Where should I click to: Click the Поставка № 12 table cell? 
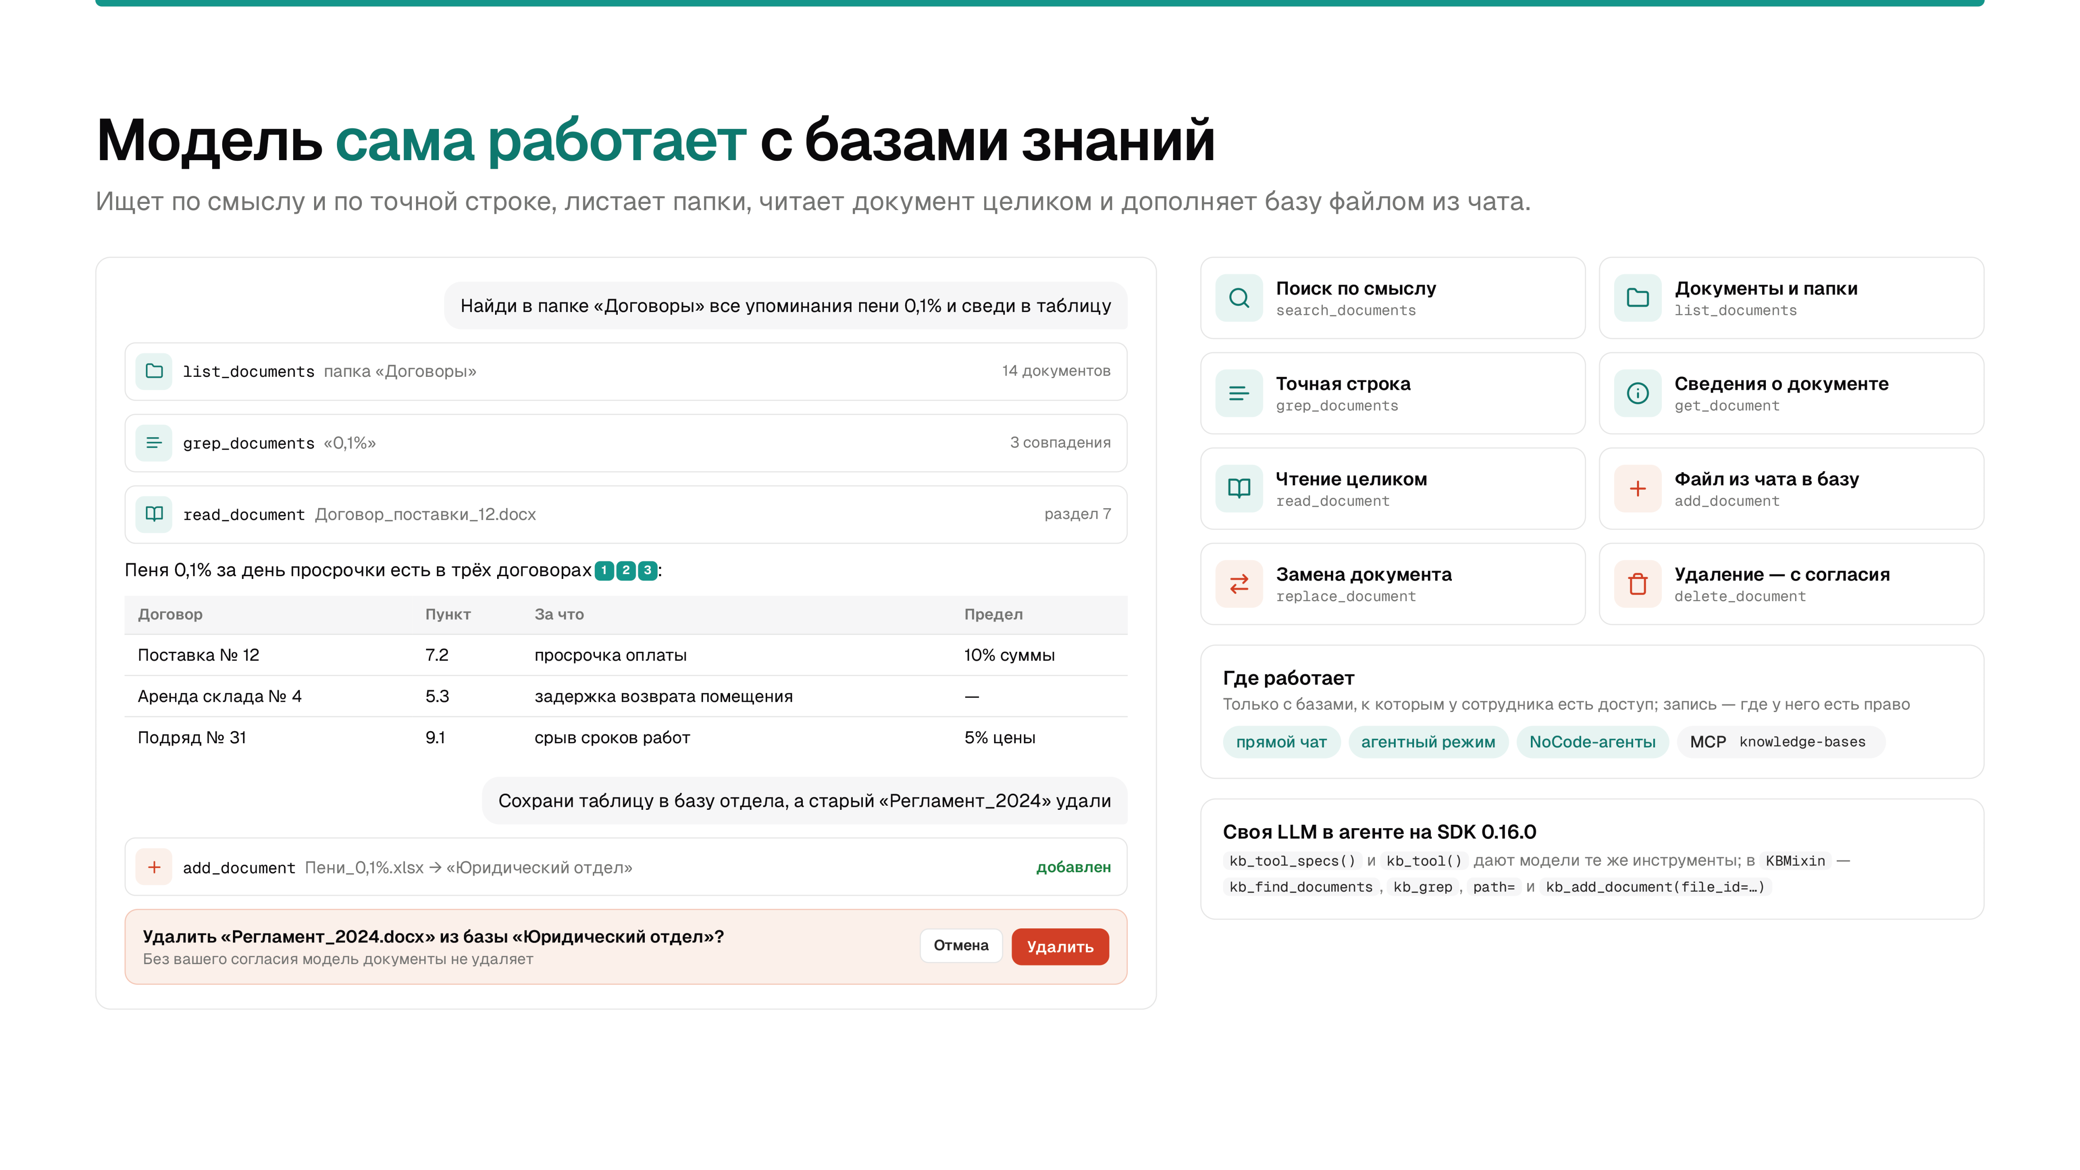tap(198, 655)
